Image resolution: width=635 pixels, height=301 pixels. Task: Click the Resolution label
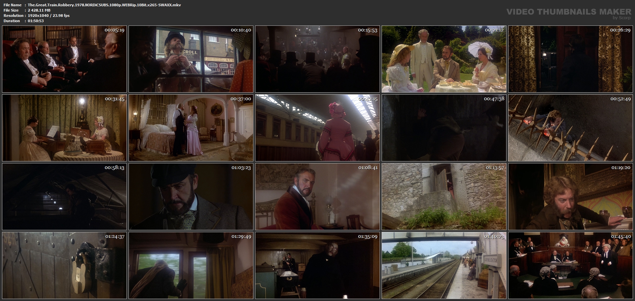coord(13,16)
